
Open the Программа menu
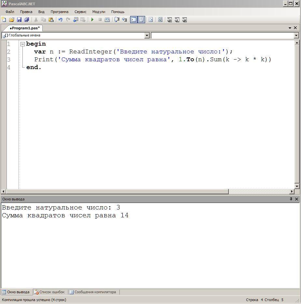tap(59, 12)
